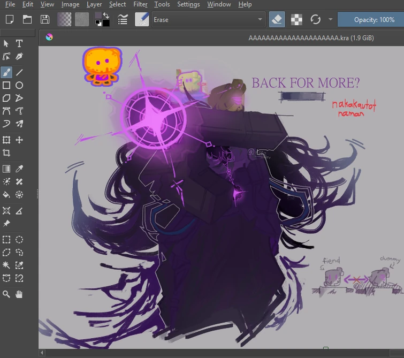The image size is (404, 358).
Task: Choose the Rectangular Selection tool
Action: (6, 239)
